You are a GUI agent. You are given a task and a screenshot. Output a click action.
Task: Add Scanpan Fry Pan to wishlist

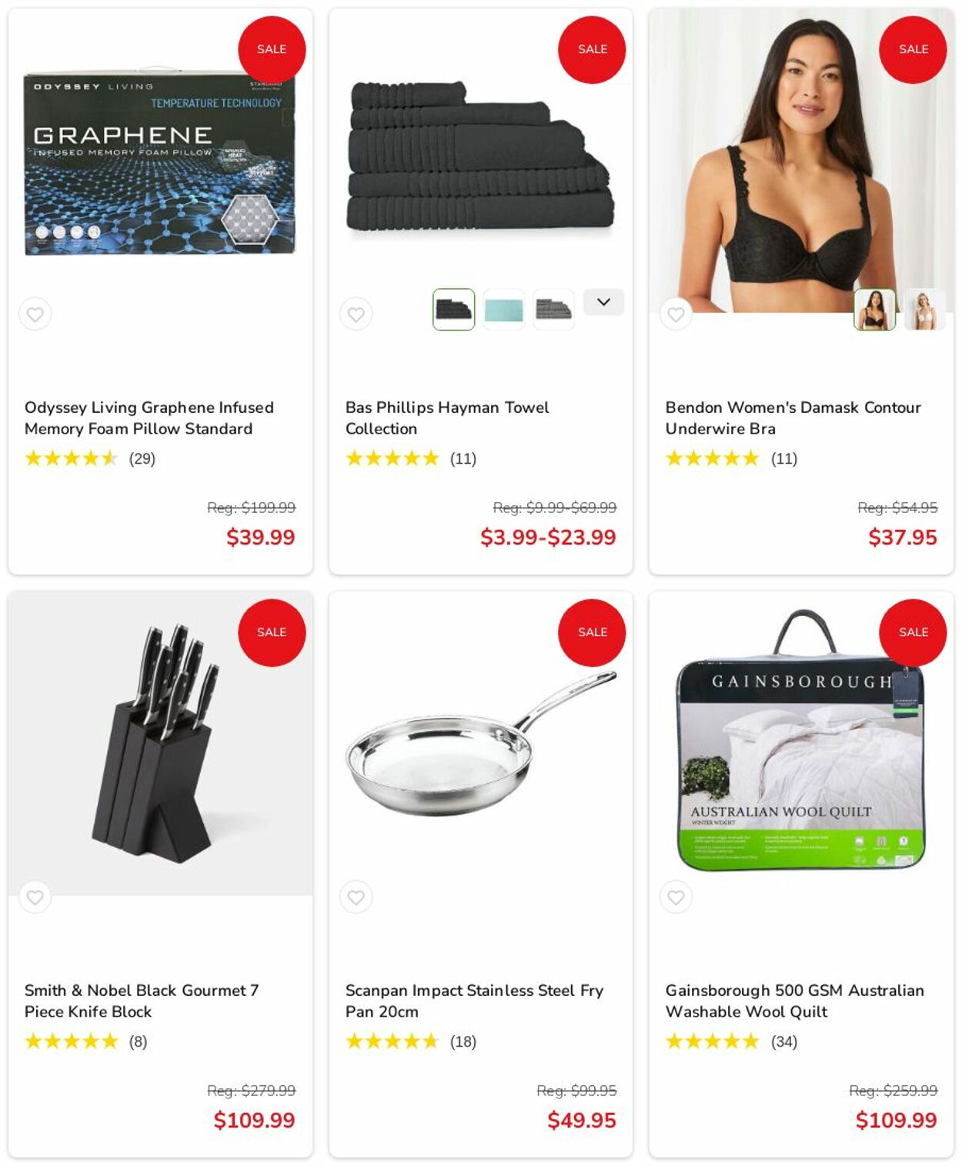click(x=356, y=897)
